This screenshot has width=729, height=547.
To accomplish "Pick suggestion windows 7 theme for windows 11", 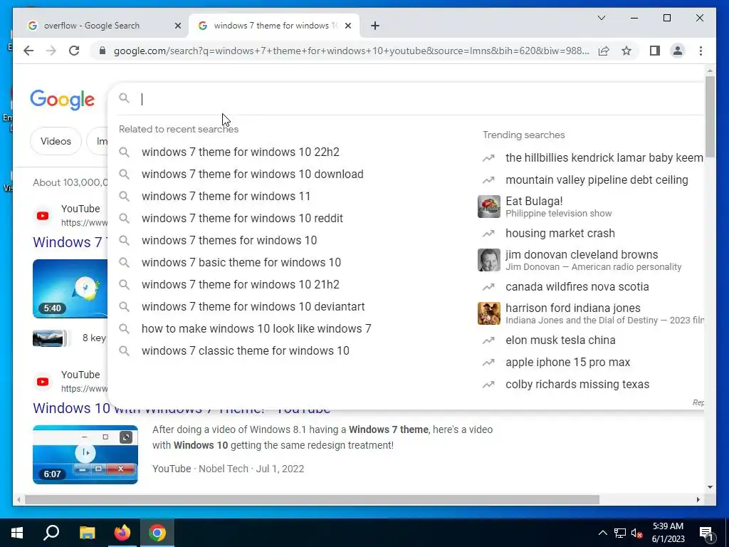I will (226, 197).
